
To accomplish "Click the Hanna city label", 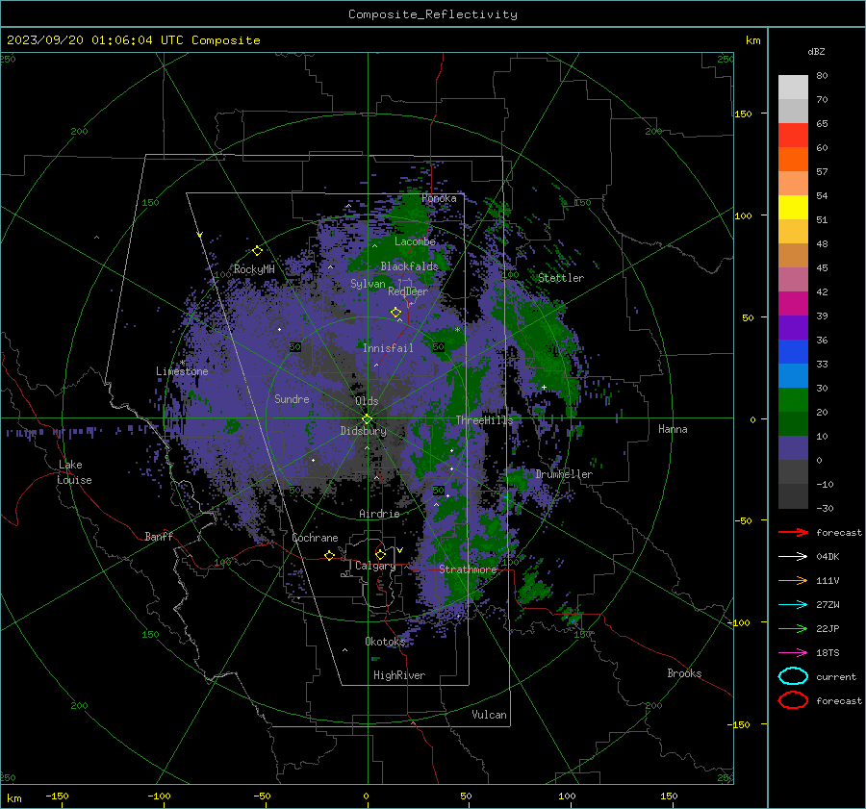I will (673, 429).
